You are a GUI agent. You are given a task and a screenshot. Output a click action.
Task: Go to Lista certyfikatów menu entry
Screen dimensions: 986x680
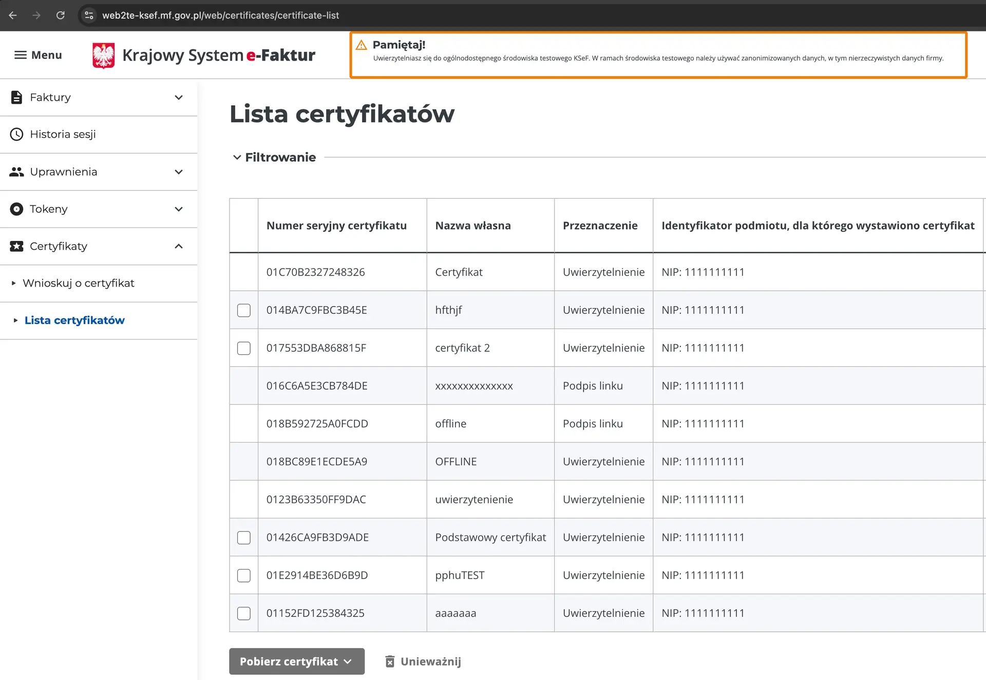(x=74, y=320)
